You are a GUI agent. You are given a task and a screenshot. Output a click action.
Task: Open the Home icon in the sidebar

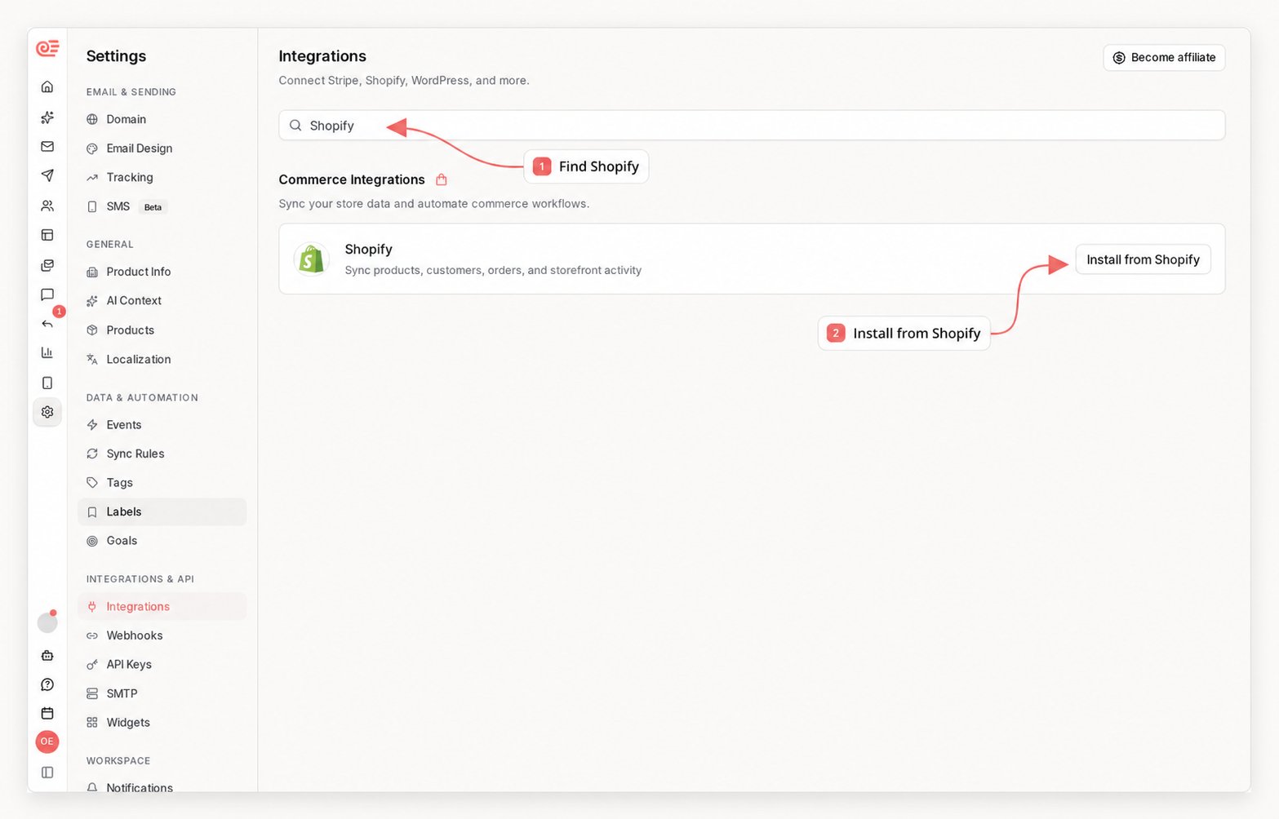pyautogui.click(x=47, y=86)
